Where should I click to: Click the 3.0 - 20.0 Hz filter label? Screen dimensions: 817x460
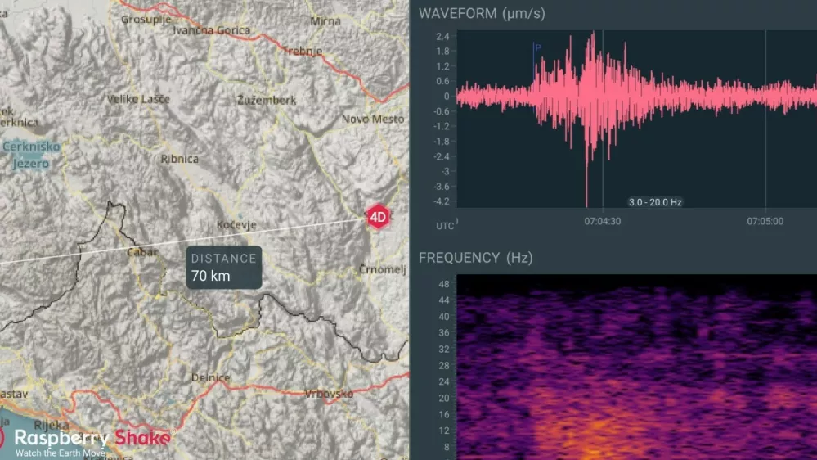point(658,201)
